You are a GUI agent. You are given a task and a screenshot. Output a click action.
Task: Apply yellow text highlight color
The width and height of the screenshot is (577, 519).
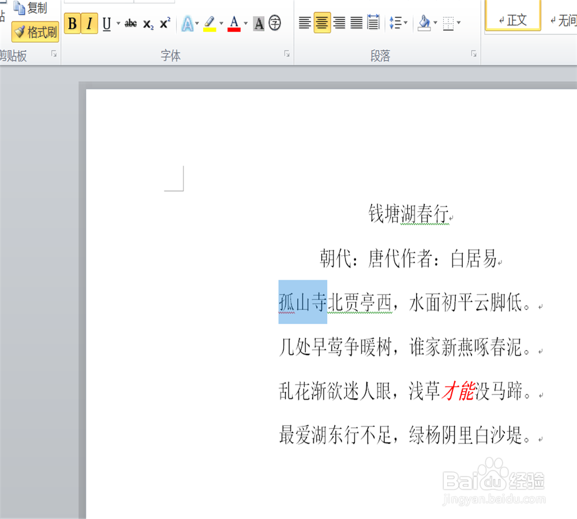click(x=211, y=24)
